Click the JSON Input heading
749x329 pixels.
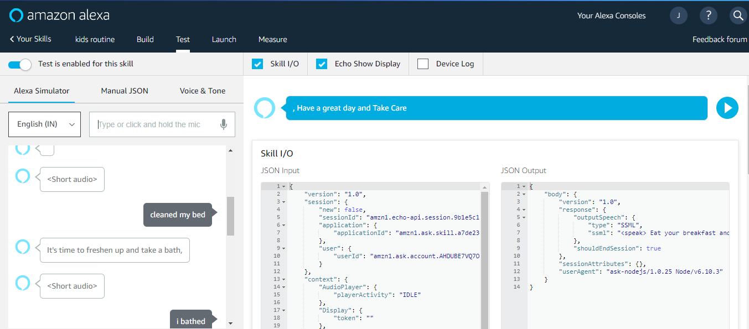point(280,170)
